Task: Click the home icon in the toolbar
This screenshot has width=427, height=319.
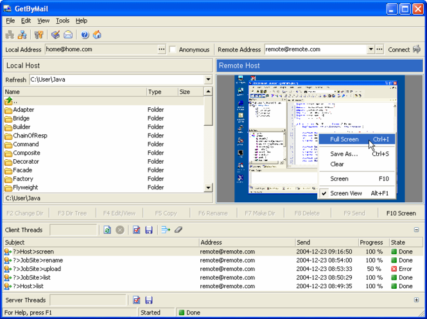Action: 97,35
